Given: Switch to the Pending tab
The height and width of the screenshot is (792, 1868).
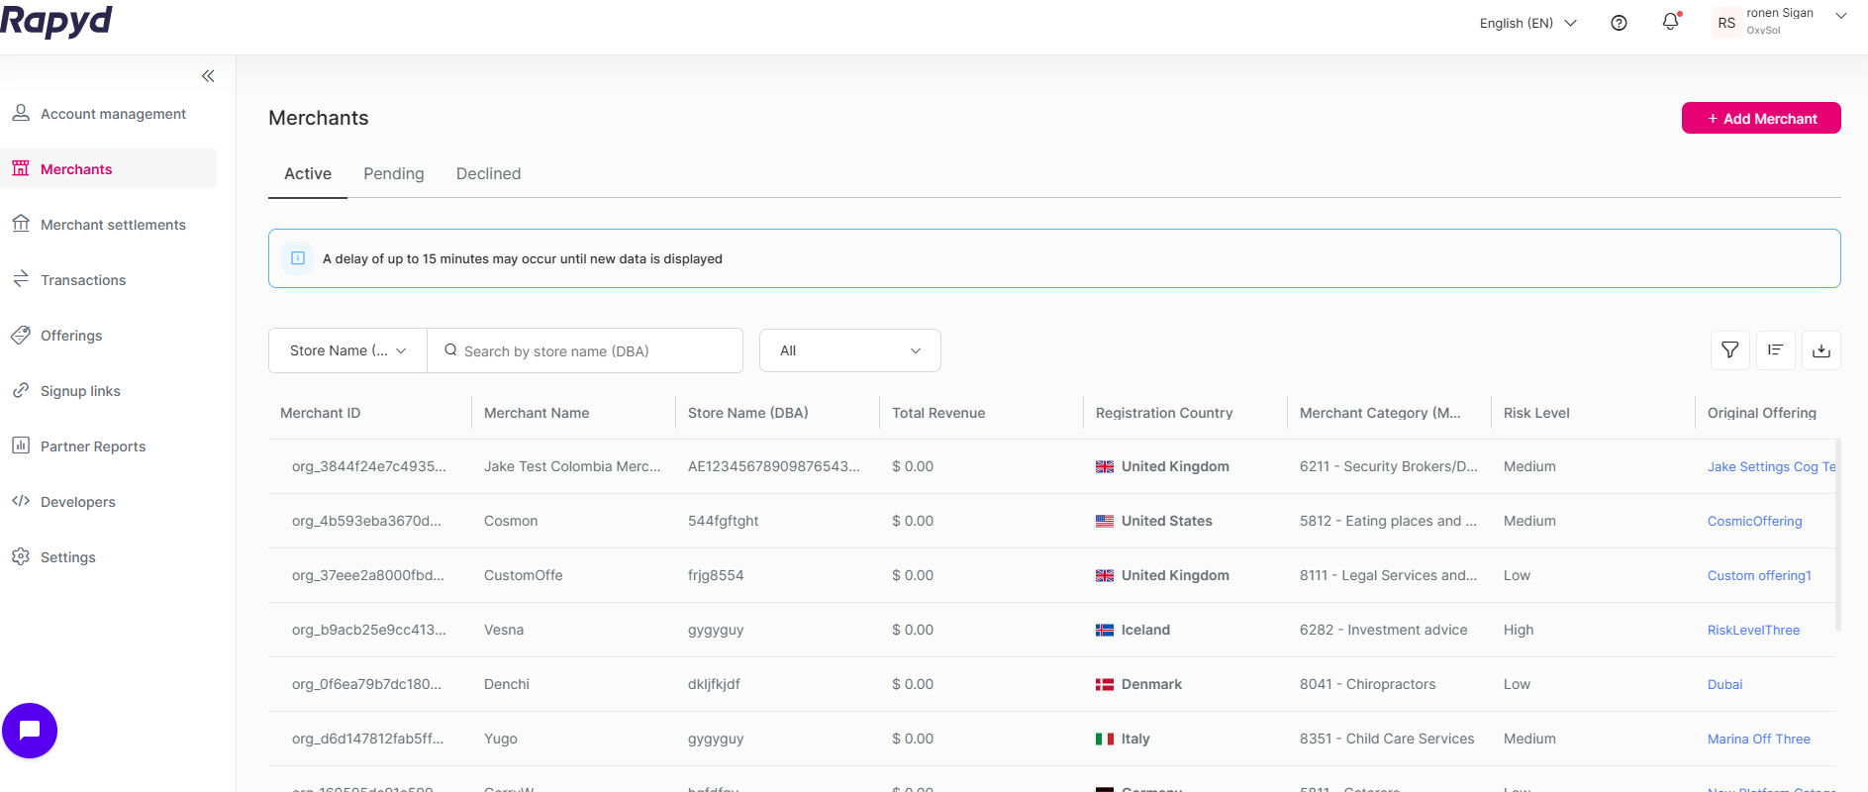Looking at the screenshot, I should 394,174.
